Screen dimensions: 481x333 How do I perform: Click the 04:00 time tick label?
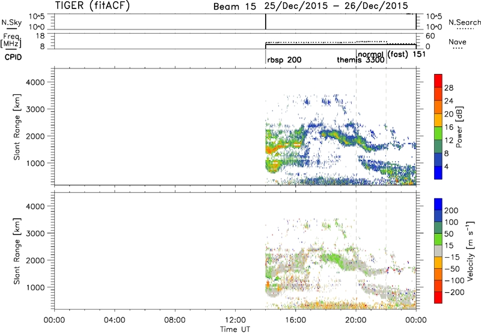(x=115, y=320)
